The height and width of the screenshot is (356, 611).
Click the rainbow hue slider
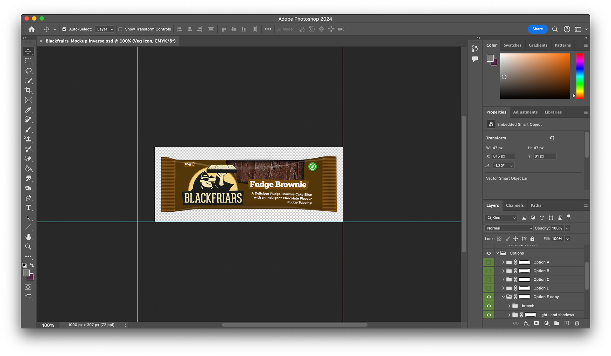[580, 76]
